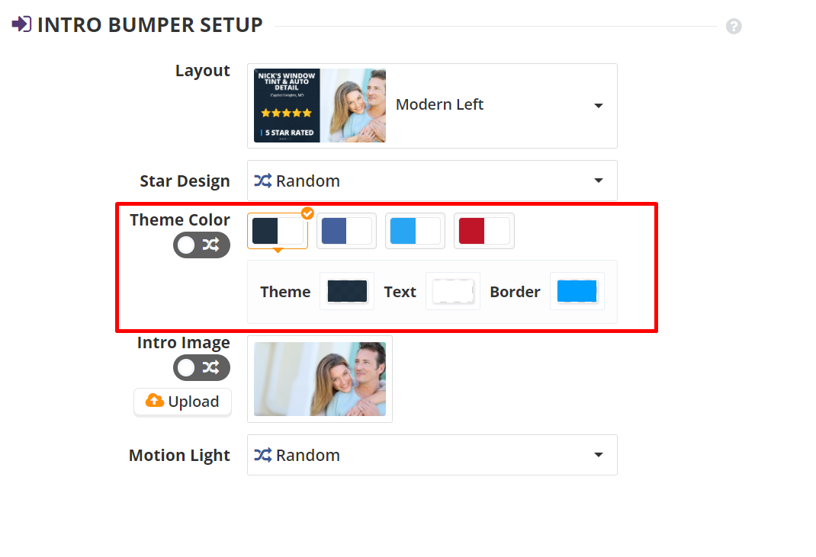This screenshot has height=557, width=816.
Task: Expand the Star Design dropdown
Action: pyautogui.click(x=599, y=181)
